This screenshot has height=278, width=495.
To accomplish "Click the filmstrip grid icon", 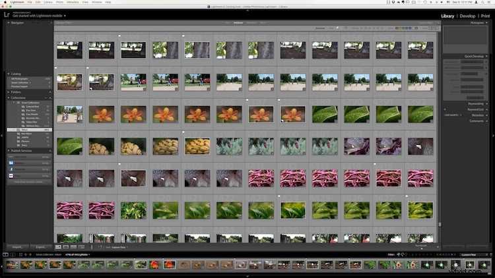I will point(20,254).
